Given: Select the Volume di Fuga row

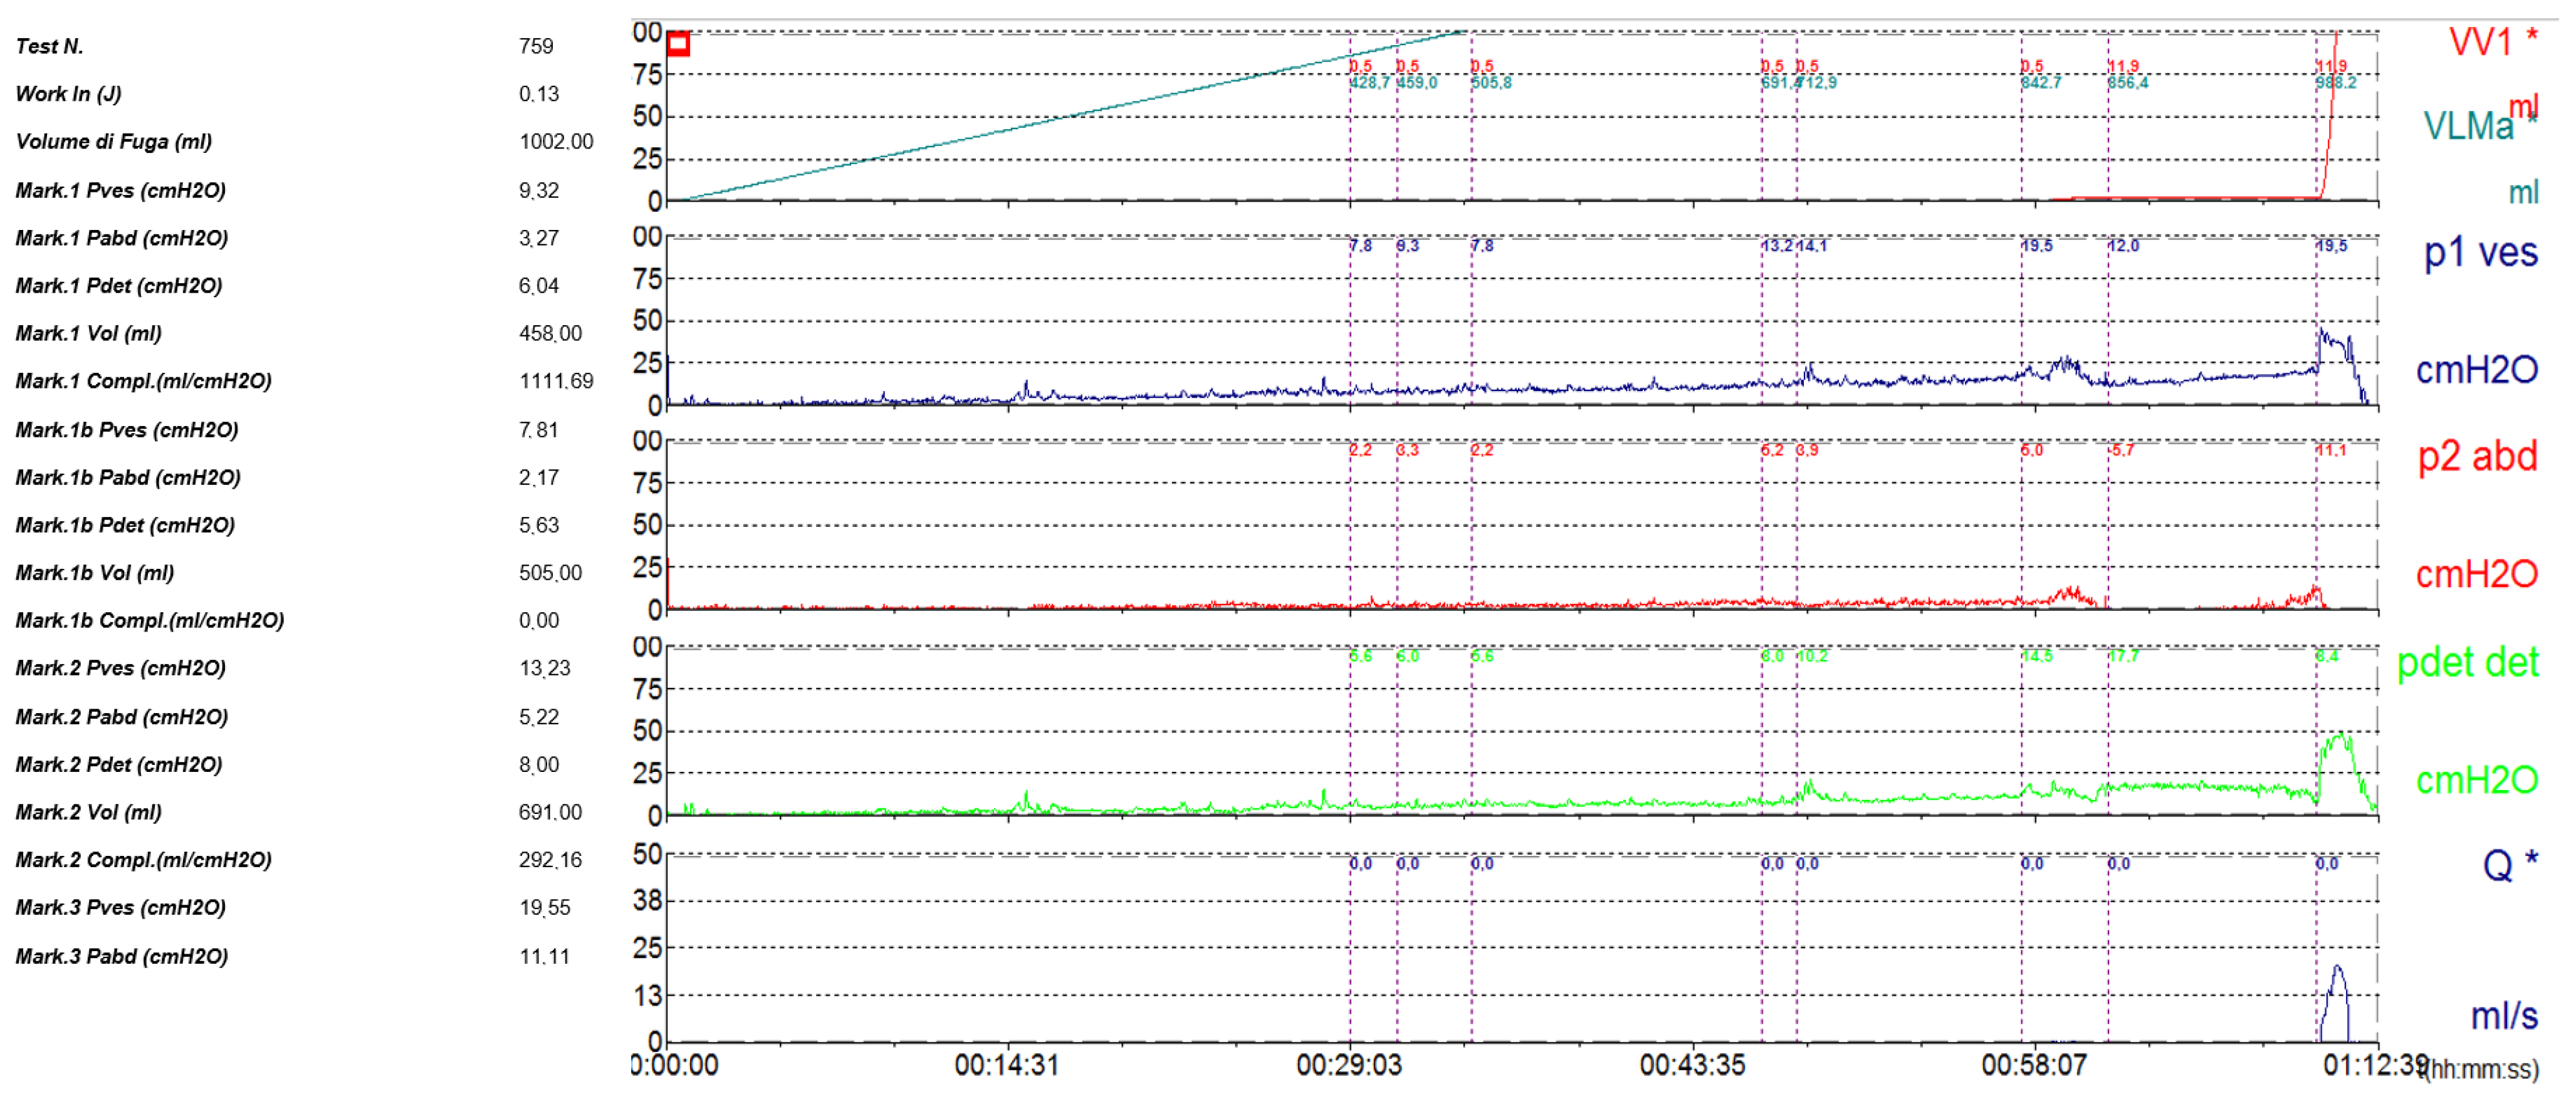Looking at the screenshot, I should (113, 142).
